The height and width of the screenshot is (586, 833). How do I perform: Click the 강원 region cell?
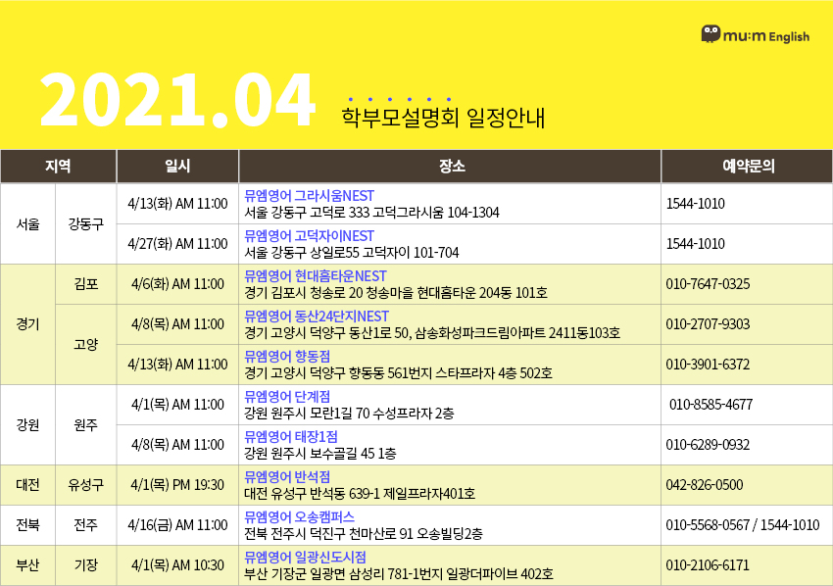(x=27, y=425)
